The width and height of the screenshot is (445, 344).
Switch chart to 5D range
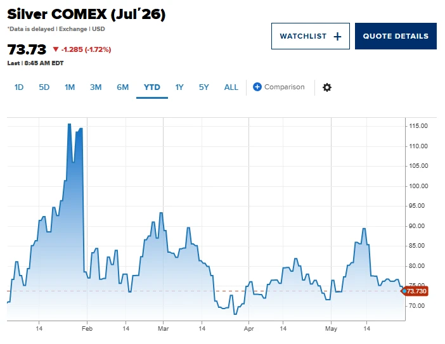point(44,87)
